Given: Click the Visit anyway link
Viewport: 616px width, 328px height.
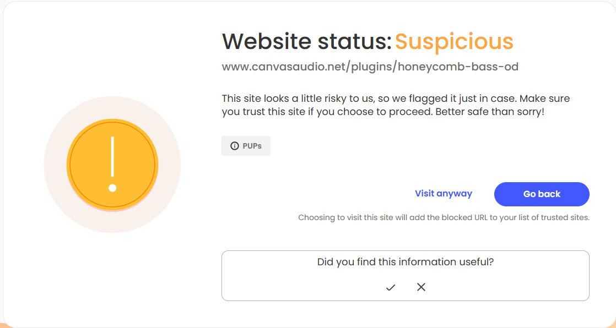Looking at the screenshot, I should click(x=443, y=194).
